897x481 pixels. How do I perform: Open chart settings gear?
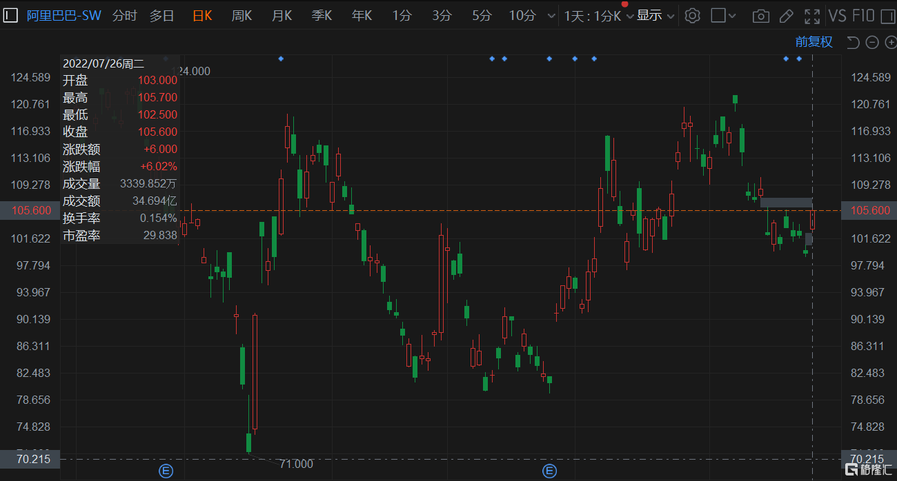pyautogui.click(x=693, y=15)
